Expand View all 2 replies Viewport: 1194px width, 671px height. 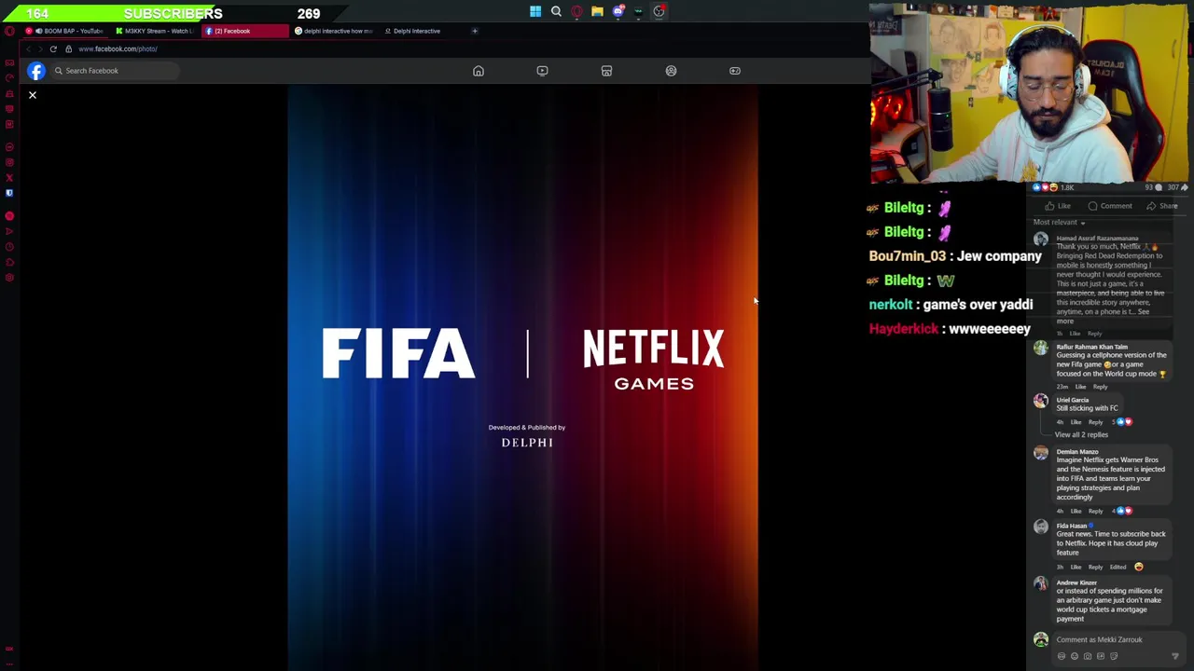coord(1081,435)
